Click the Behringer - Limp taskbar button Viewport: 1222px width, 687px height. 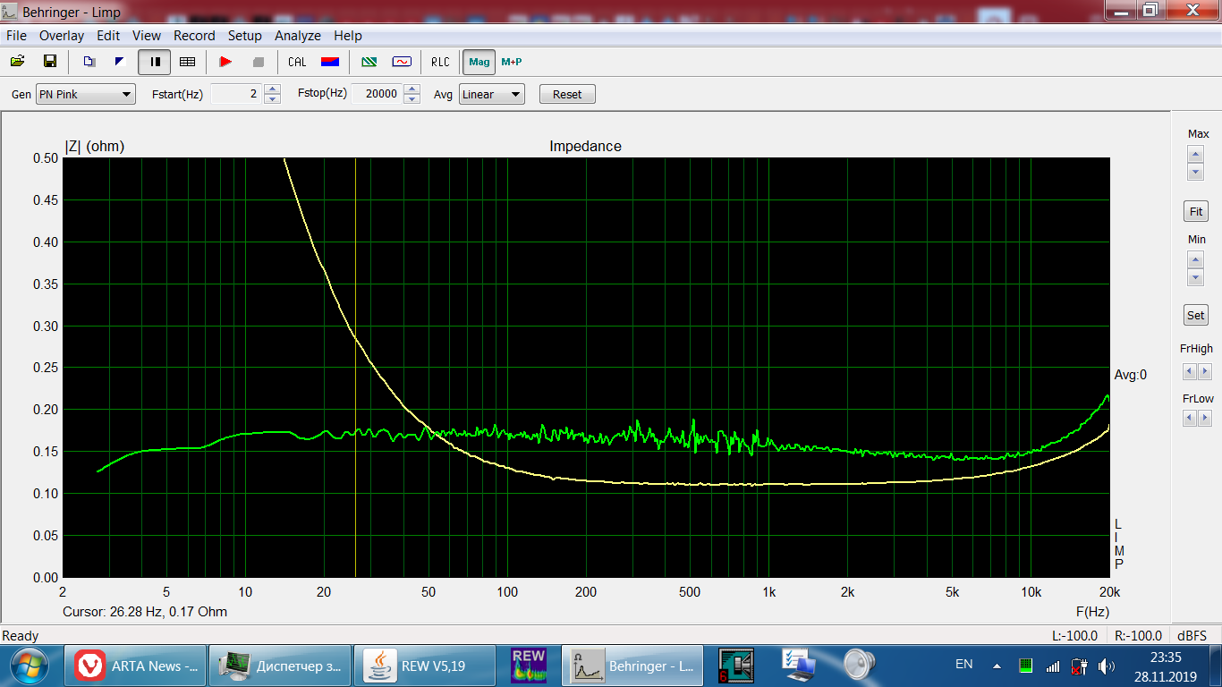coord(633,666)
